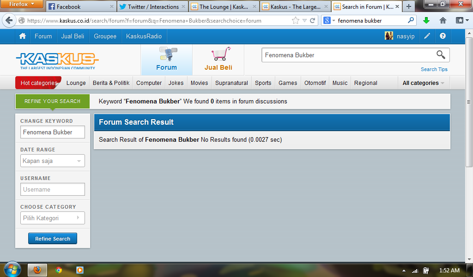
Task: Open the Supranatural category
Action: click(232, 83)
